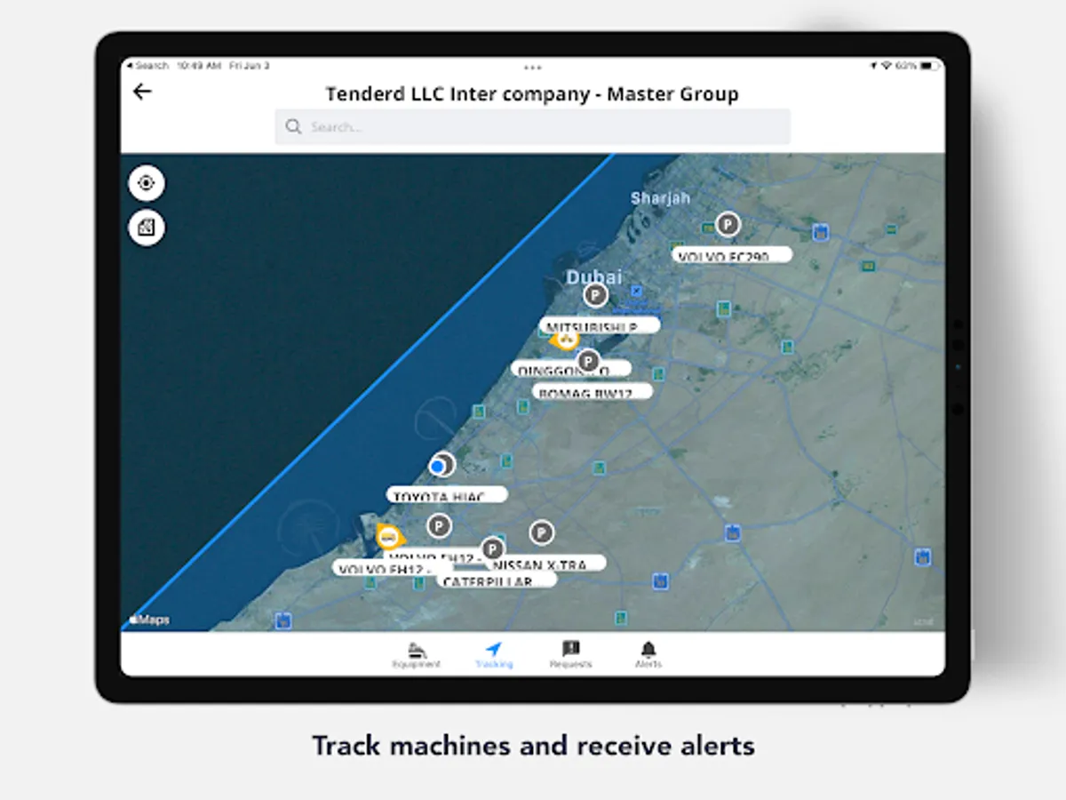Select the MITSUBISHI machine label

[600, 325]
